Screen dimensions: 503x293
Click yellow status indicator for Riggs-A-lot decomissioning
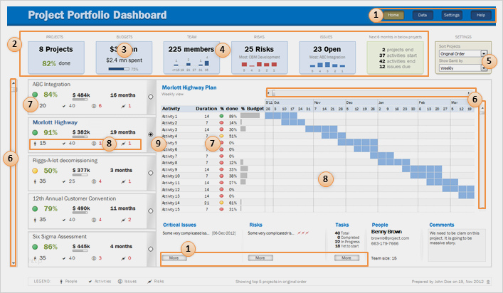[33, 171]
